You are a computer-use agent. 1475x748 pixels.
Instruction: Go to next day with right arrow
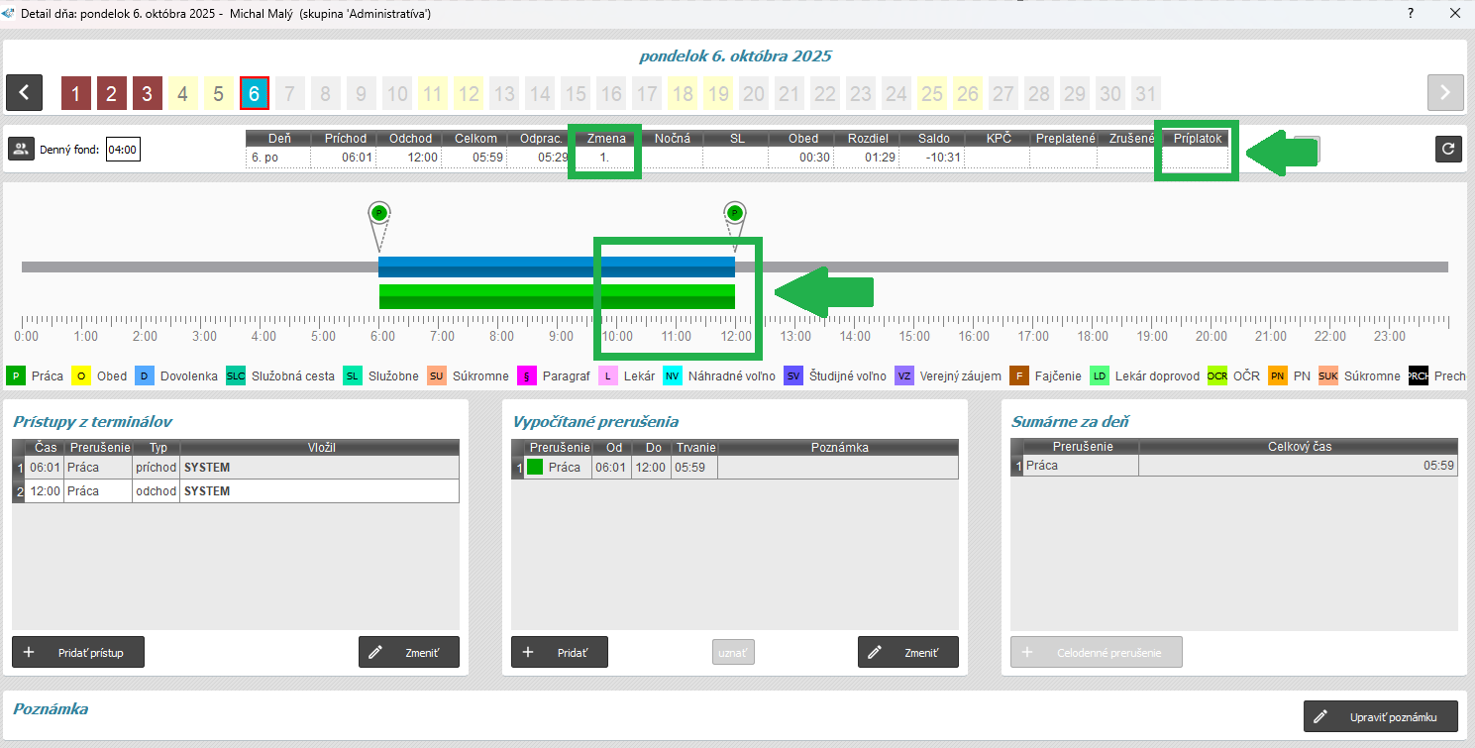(1445, 93)
